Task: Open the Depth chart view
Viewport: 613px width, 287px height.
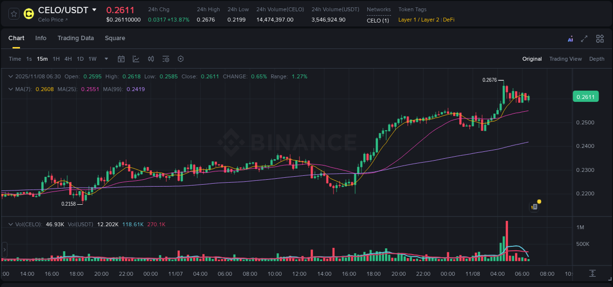Action: coord(597,59)
